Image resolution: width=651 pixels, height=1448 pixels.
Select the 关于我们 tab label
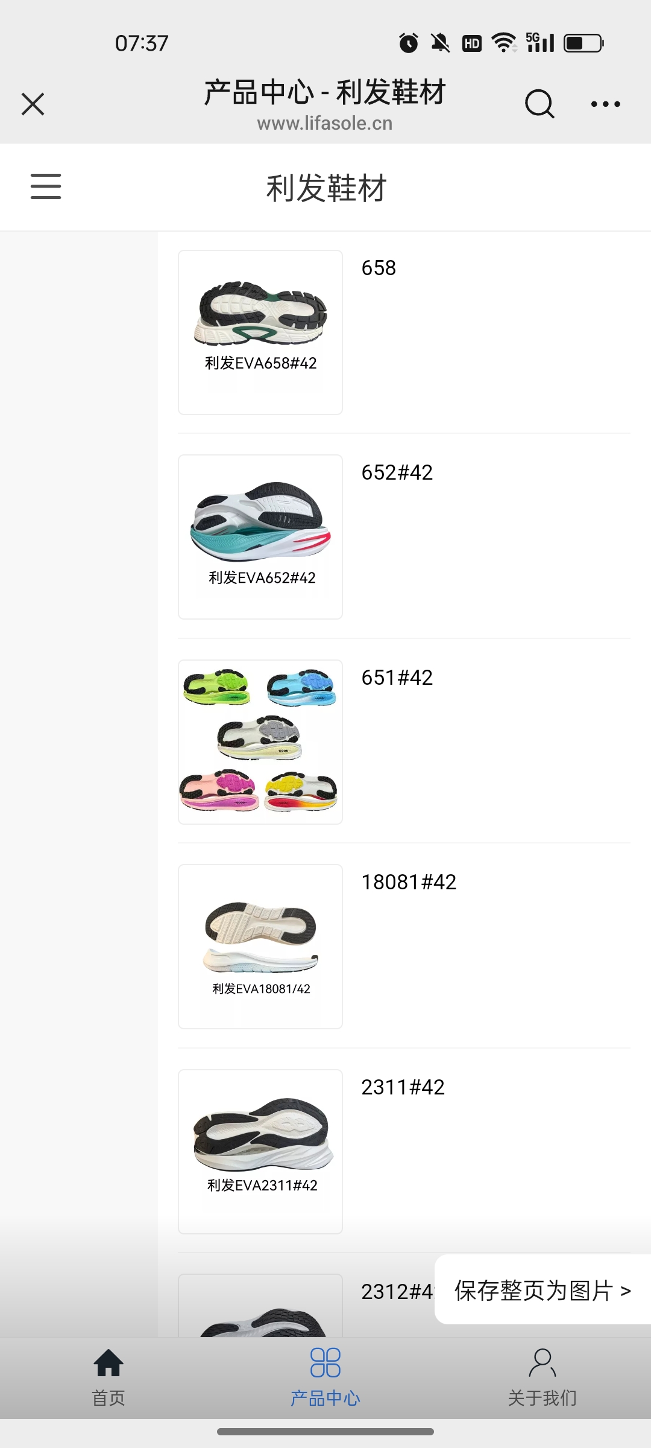tap(542, 1398)
